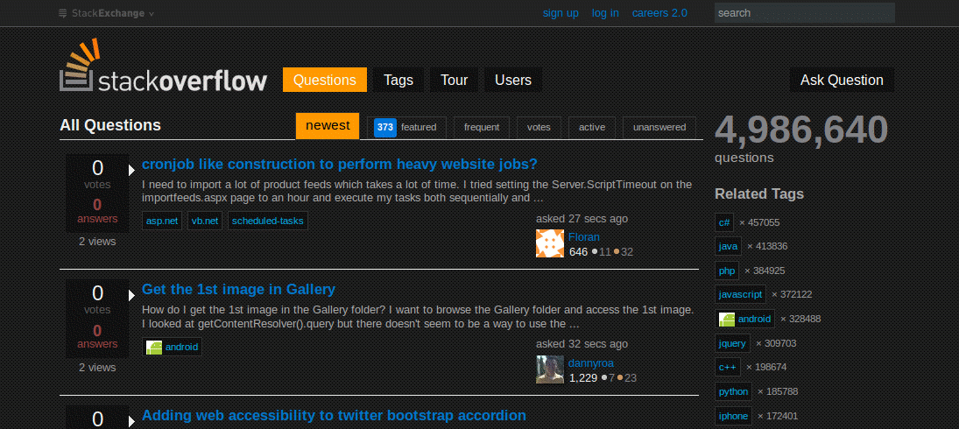The image size is (959, 429).
Task: Click the scheduled-tasks tag
Action: click(268, 221)
